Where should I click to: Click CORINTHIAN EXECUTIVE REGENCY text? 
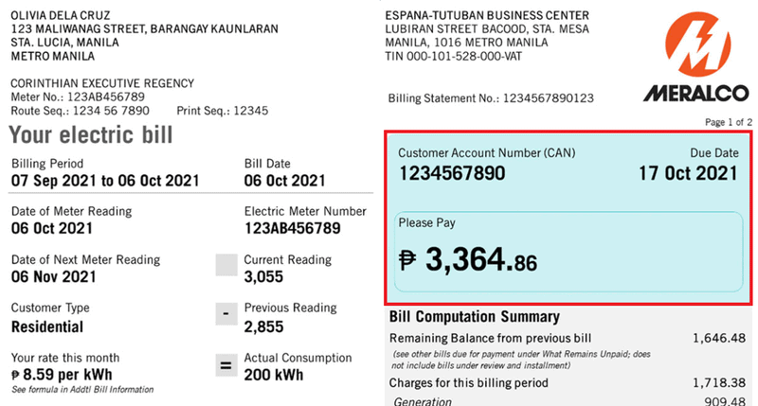click(x=102, y=83)
